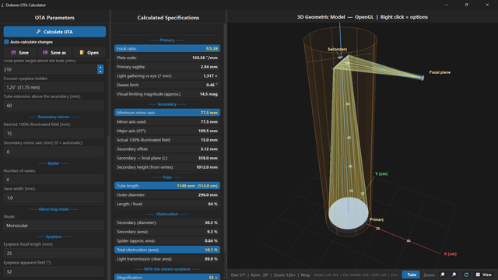The height and width of the screenshot is (280, 498).
Task: Click the reset view refresh icon
Action: 466,275
